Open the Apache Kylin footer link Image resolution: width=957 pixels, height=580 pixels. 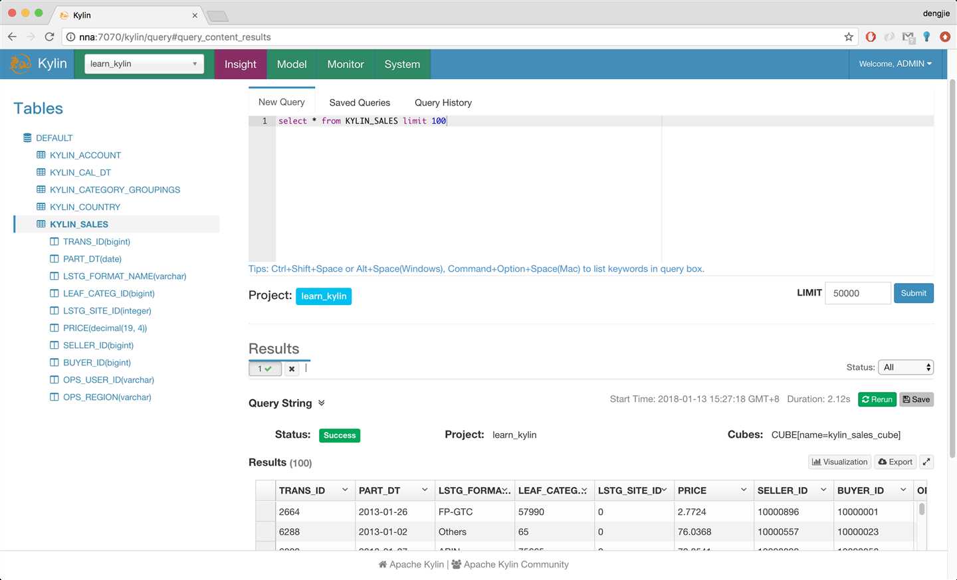[x=411, y=564]
